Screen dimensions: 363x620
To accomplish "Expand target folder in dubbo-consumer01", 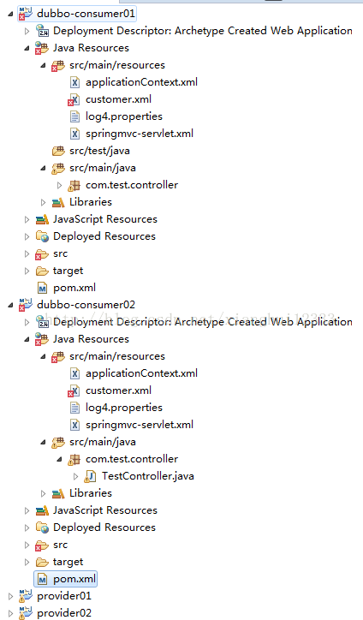I will coord(27,271).
